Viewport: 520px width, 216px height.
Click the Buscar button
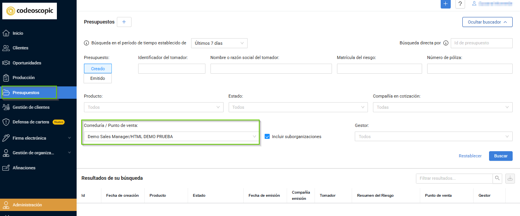point(501,156)
